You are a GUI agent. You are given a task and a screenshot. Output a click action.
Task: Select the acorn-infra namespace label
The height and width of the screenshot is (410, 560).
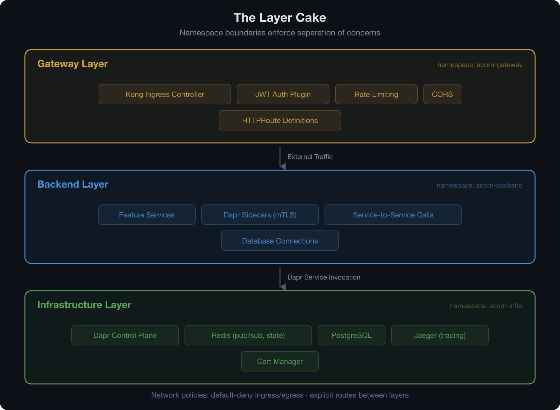[x=487, y=306]
